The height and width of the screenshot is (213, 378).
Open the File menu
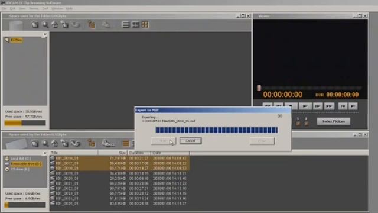tap(4, 8)
